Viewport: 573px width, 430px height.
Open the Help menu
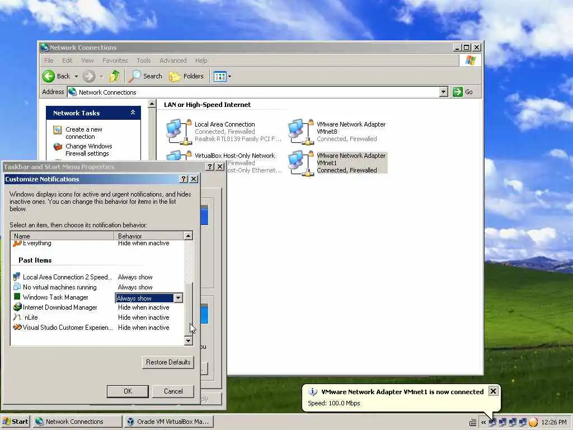tap(201, 60)
